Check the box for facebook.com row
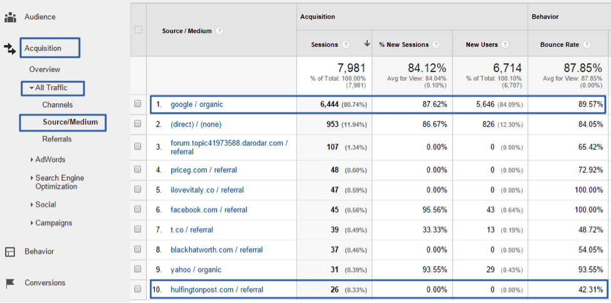611x303 pixels. click(137, 209)
